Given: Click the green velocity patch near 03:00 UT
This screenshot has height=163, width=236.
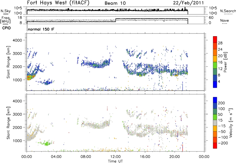Looking at the screenshot, I should tap(47, 144).
